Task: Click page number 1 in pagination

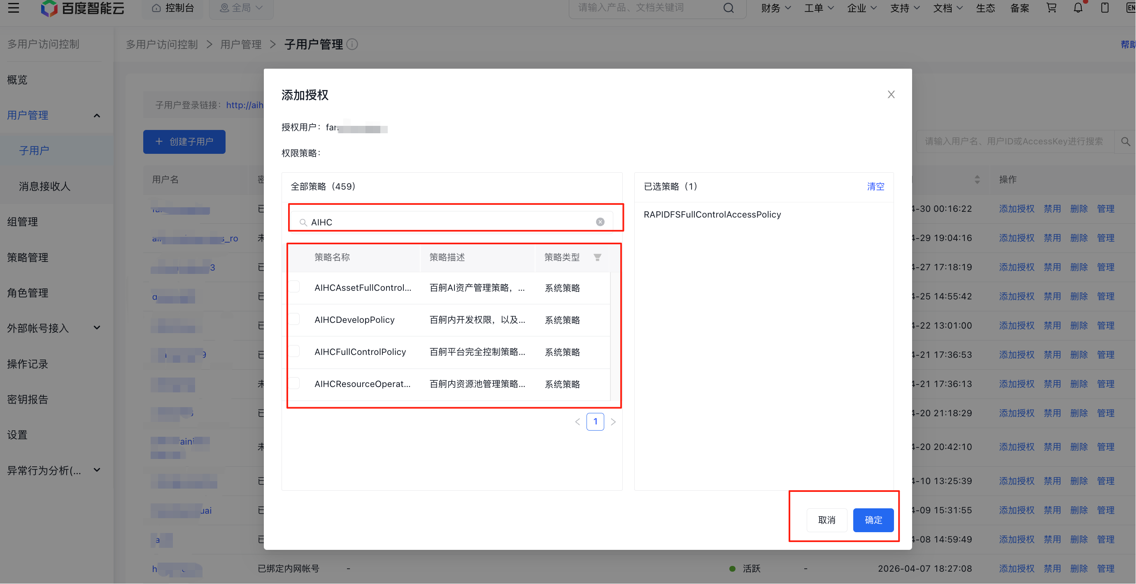Action: tap(595, 422)
